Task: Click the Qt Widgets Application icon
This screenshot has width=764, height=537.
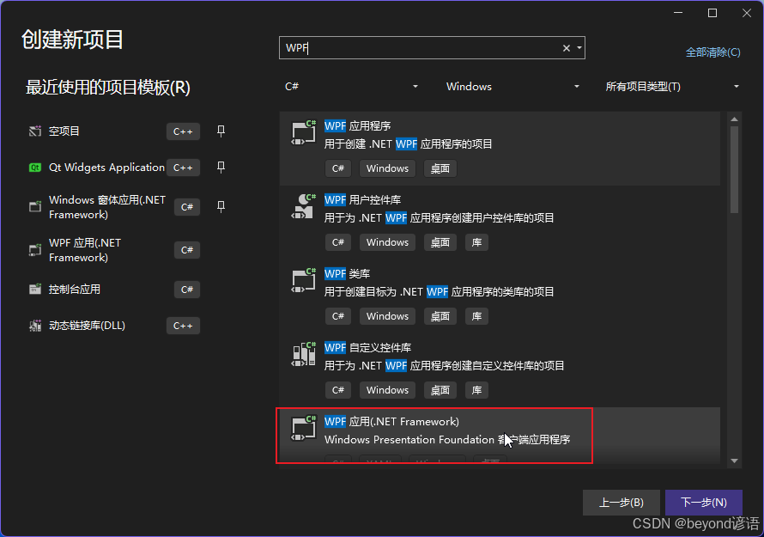Action: pos(35,168)
